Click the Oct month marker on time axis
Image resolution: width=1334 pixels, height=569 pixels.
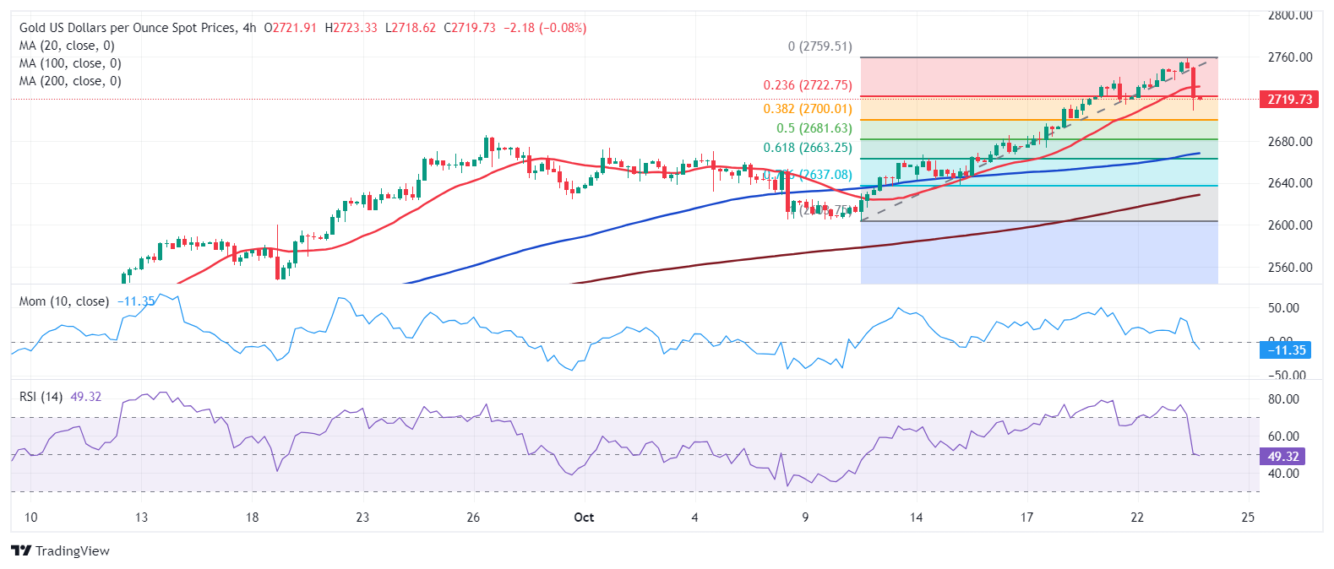[584, 517]
